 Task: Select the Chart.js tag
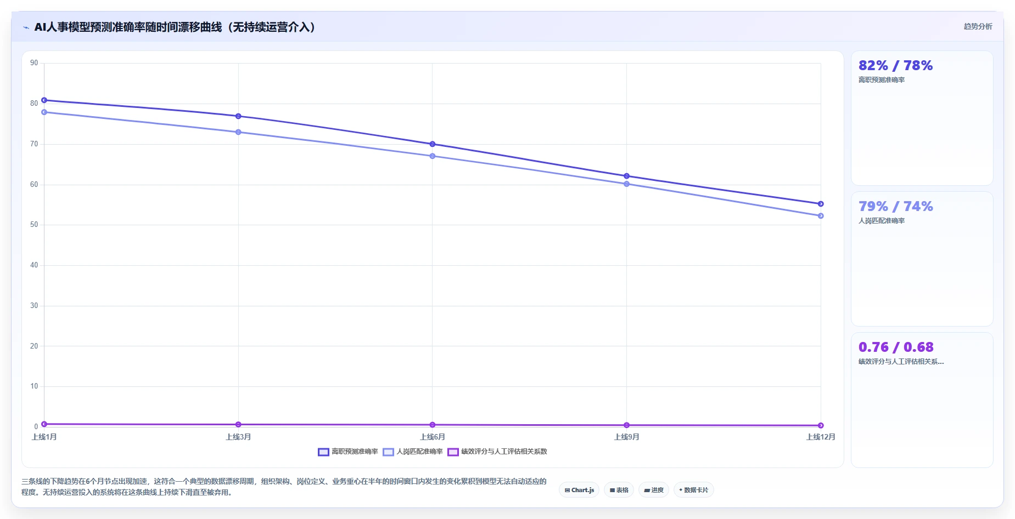point(579,490)
